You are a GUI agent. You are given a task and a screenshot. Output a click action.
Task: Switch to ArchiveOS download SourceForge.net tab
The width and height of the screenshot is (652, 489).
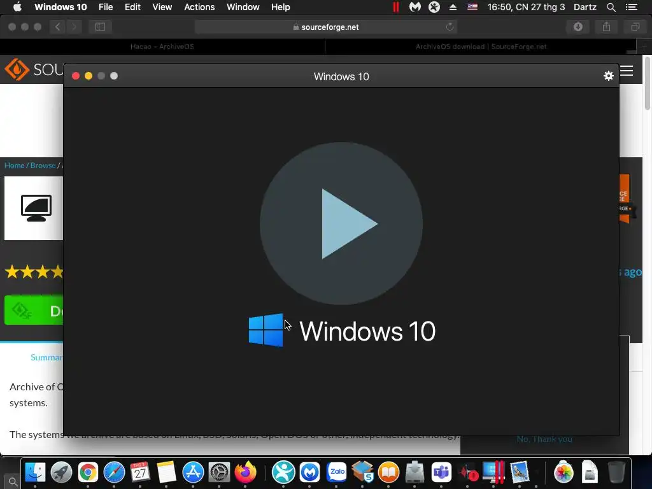pos(481,46)
